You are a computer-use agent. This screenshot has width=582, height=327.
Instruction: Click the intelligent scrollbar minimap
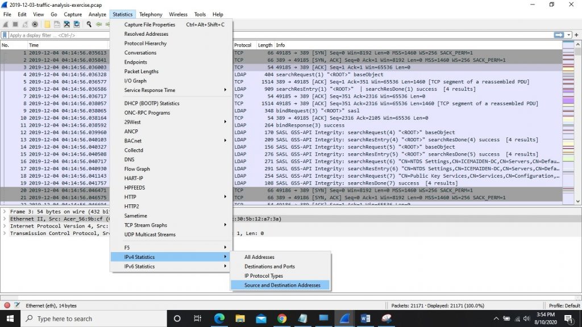(568, 123)
